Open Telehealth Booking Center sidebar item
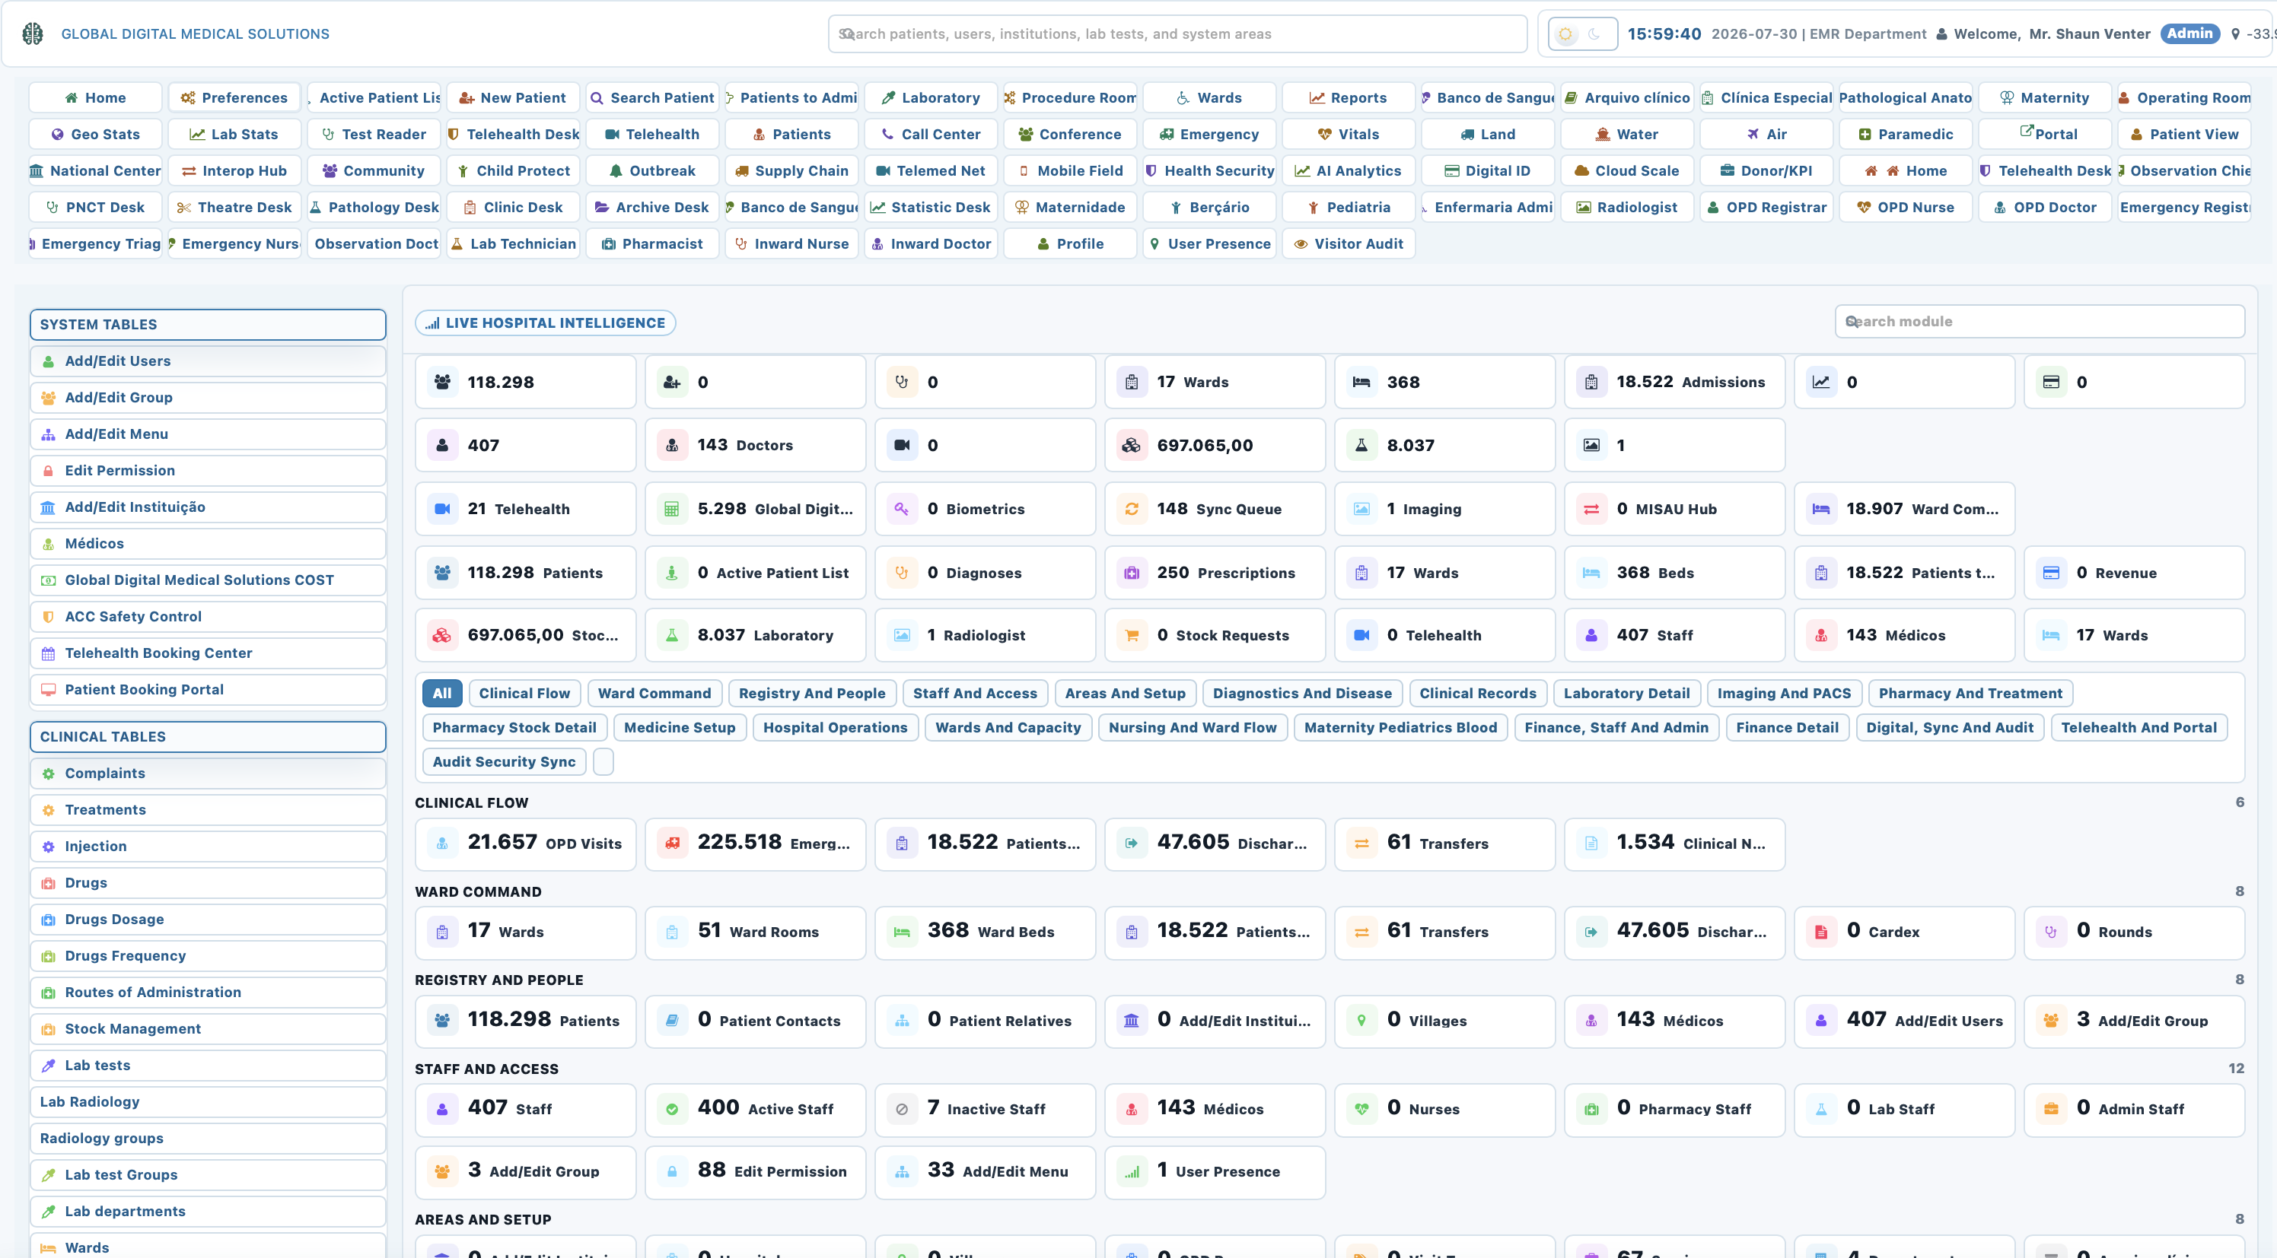Viewport: 2277px width, 1258px height. point(208,653)
